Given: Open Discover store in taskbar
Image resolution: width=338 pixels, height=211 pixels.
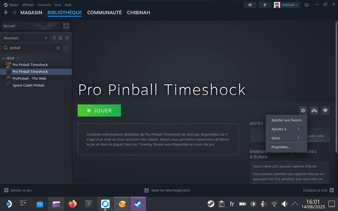Looking at the screenshot, I should point(40,204).
